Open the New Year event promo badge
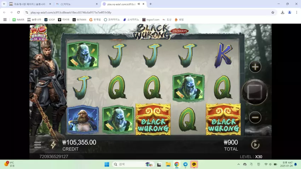This screenshot has width=301, height=169. click(38, 33)
